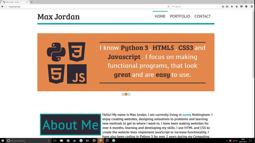Open the CONTACT navigation item
The width and height of the screenshot is (255, 143).
coord(202,17)
